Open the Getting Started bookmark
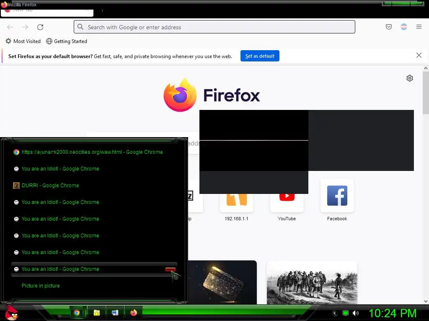This screenshot has width=429, height=321. (67, 41)
